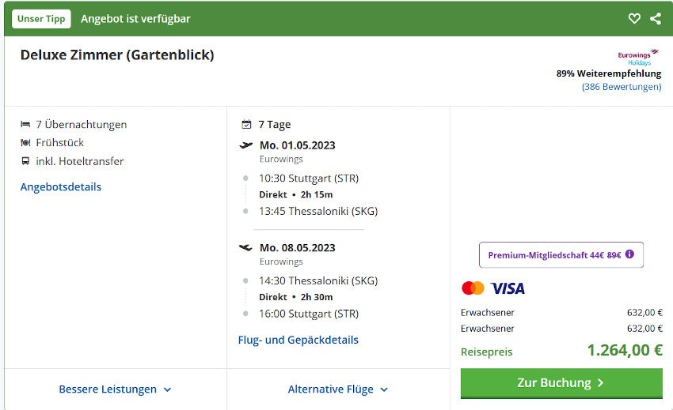673x410 pixels.
Task: Click the Unser Tipp badge
Action: [41, 19]
